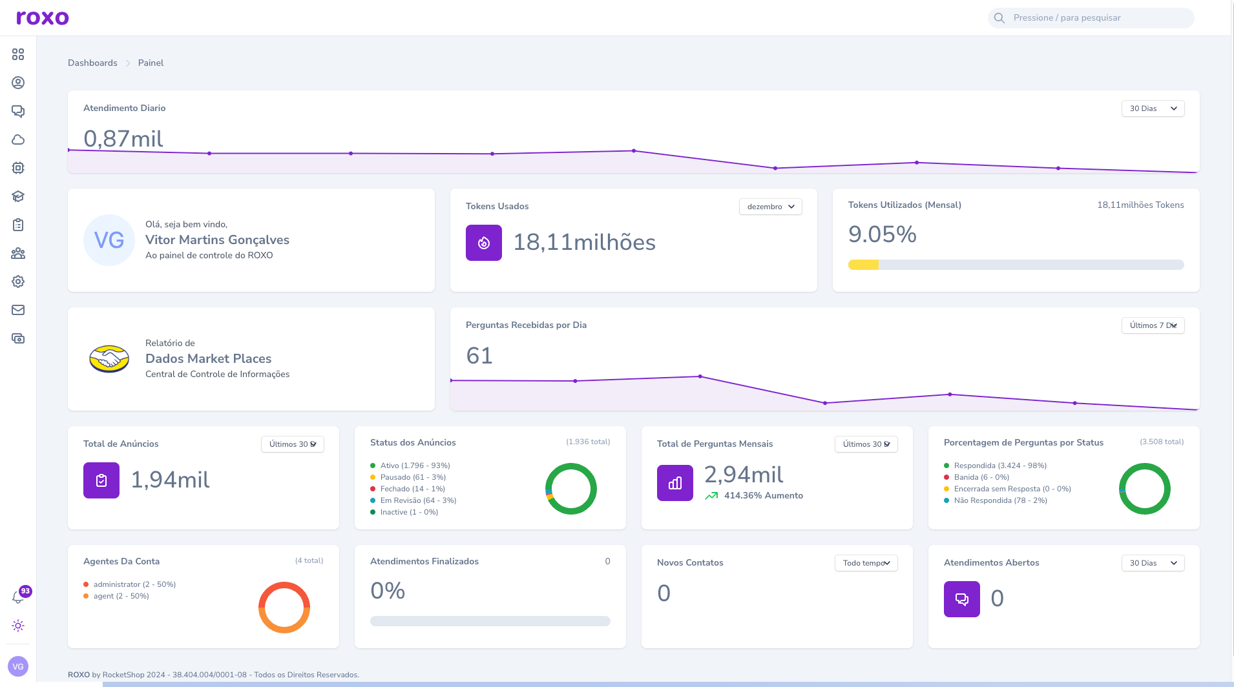1234x687 pixels.
Task: Open the settings gear icon in sidebar
Action: tap(18, 282)
